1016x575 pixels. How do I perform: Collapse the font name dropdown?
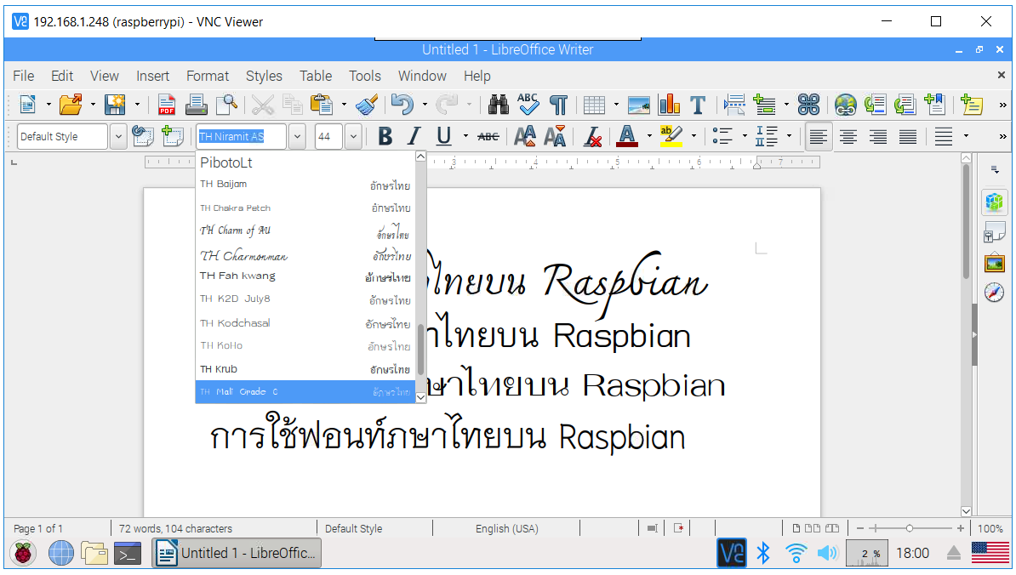[x=297, y=137]
